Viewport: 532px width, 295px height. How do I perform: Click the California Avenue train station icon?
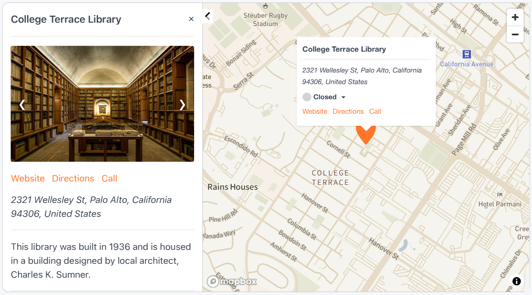pyautogui.click(x=467, y=54)
